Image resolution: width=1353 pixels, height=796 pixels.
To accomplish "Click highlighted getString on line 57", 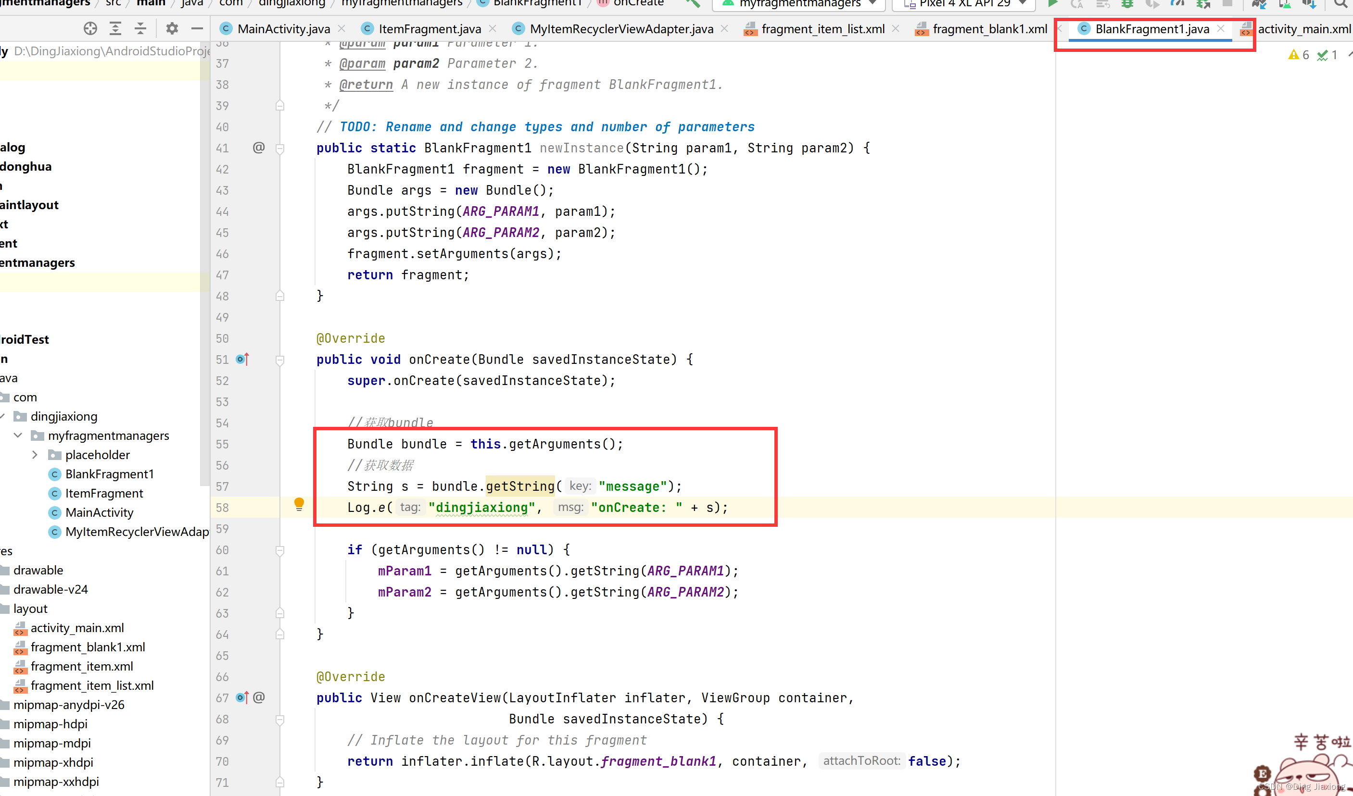I will point(520,486).
